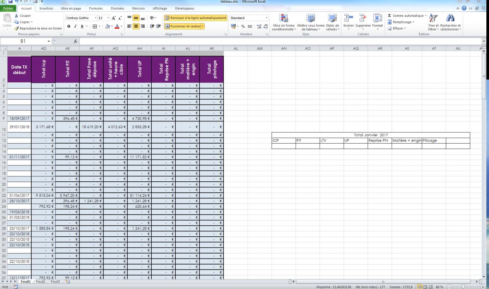This screenshot has height=289, width=489.
Task: Switch to the Données tab
Action: [117, 8]
